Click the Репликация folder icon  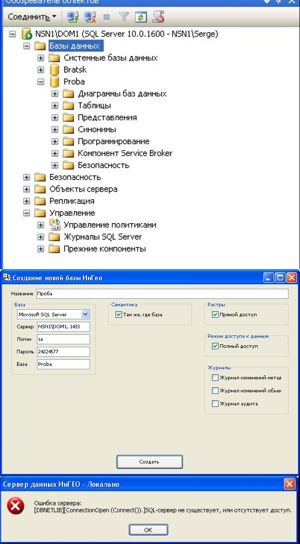pyautogui.click(x=40, y=201)
